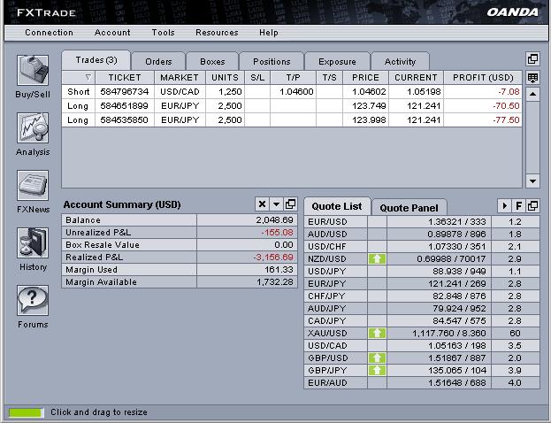Click the Margin Available value 1,732.28
Screen dimensions: 551x423
[x=275, y=282]
